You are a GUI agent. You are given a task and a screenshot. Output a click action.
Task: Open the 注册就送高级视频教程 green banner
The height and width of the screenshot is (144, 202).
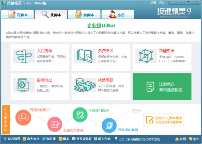[x=162, y=87]
